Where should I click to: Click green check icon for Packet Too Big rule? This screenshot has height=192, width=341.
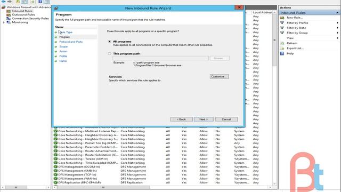pos(55,143)
